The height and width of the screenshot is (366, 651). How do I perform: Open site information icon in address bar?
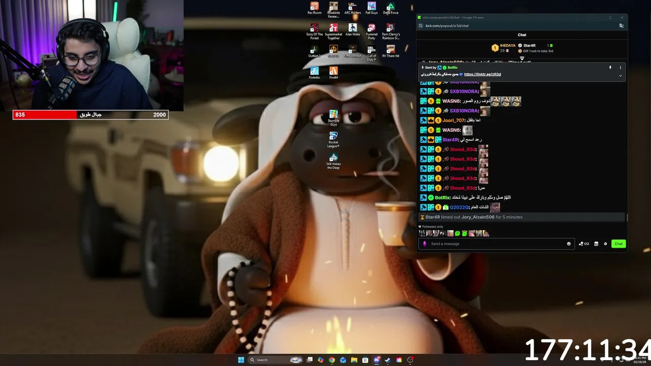point(421,25)
